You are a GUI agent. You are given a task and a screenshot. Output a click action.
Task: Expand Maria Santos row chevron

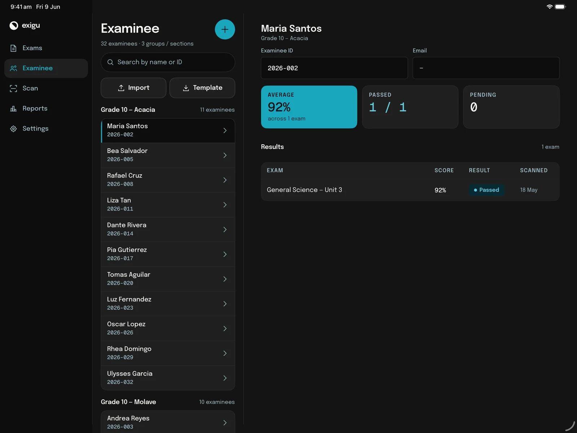(225, 130)
